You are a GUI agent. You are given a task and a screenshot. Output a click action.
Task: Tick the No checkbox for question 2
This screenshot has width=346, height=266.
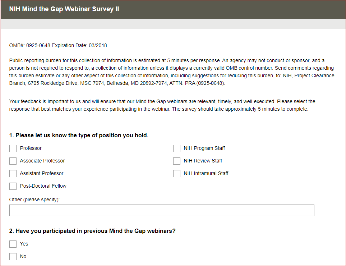point(13,257)
